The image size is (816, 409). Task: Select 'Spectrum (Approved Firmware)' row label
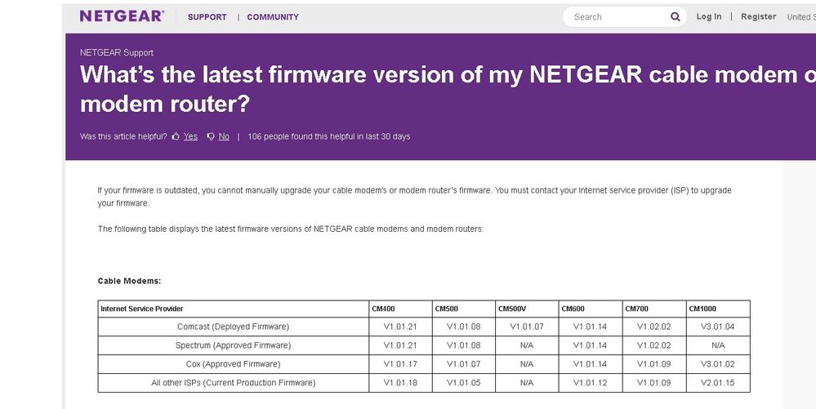pyautogui.click(x=233, y=345)
